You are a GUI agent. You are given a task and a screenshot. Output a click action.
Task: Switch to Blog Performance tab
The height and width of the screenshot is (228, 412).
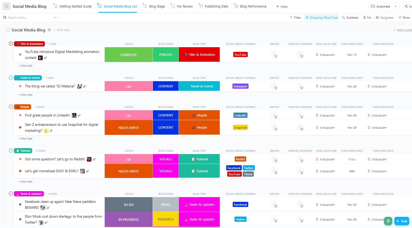click(251, 6)
